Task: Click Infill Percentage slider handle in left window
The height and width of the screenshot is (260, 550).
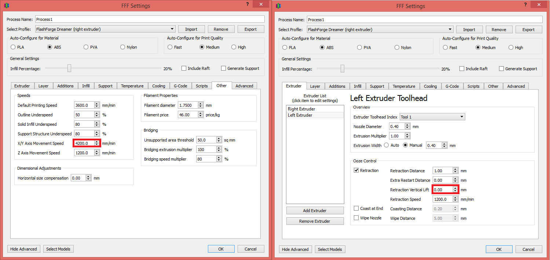Action: 69,68
